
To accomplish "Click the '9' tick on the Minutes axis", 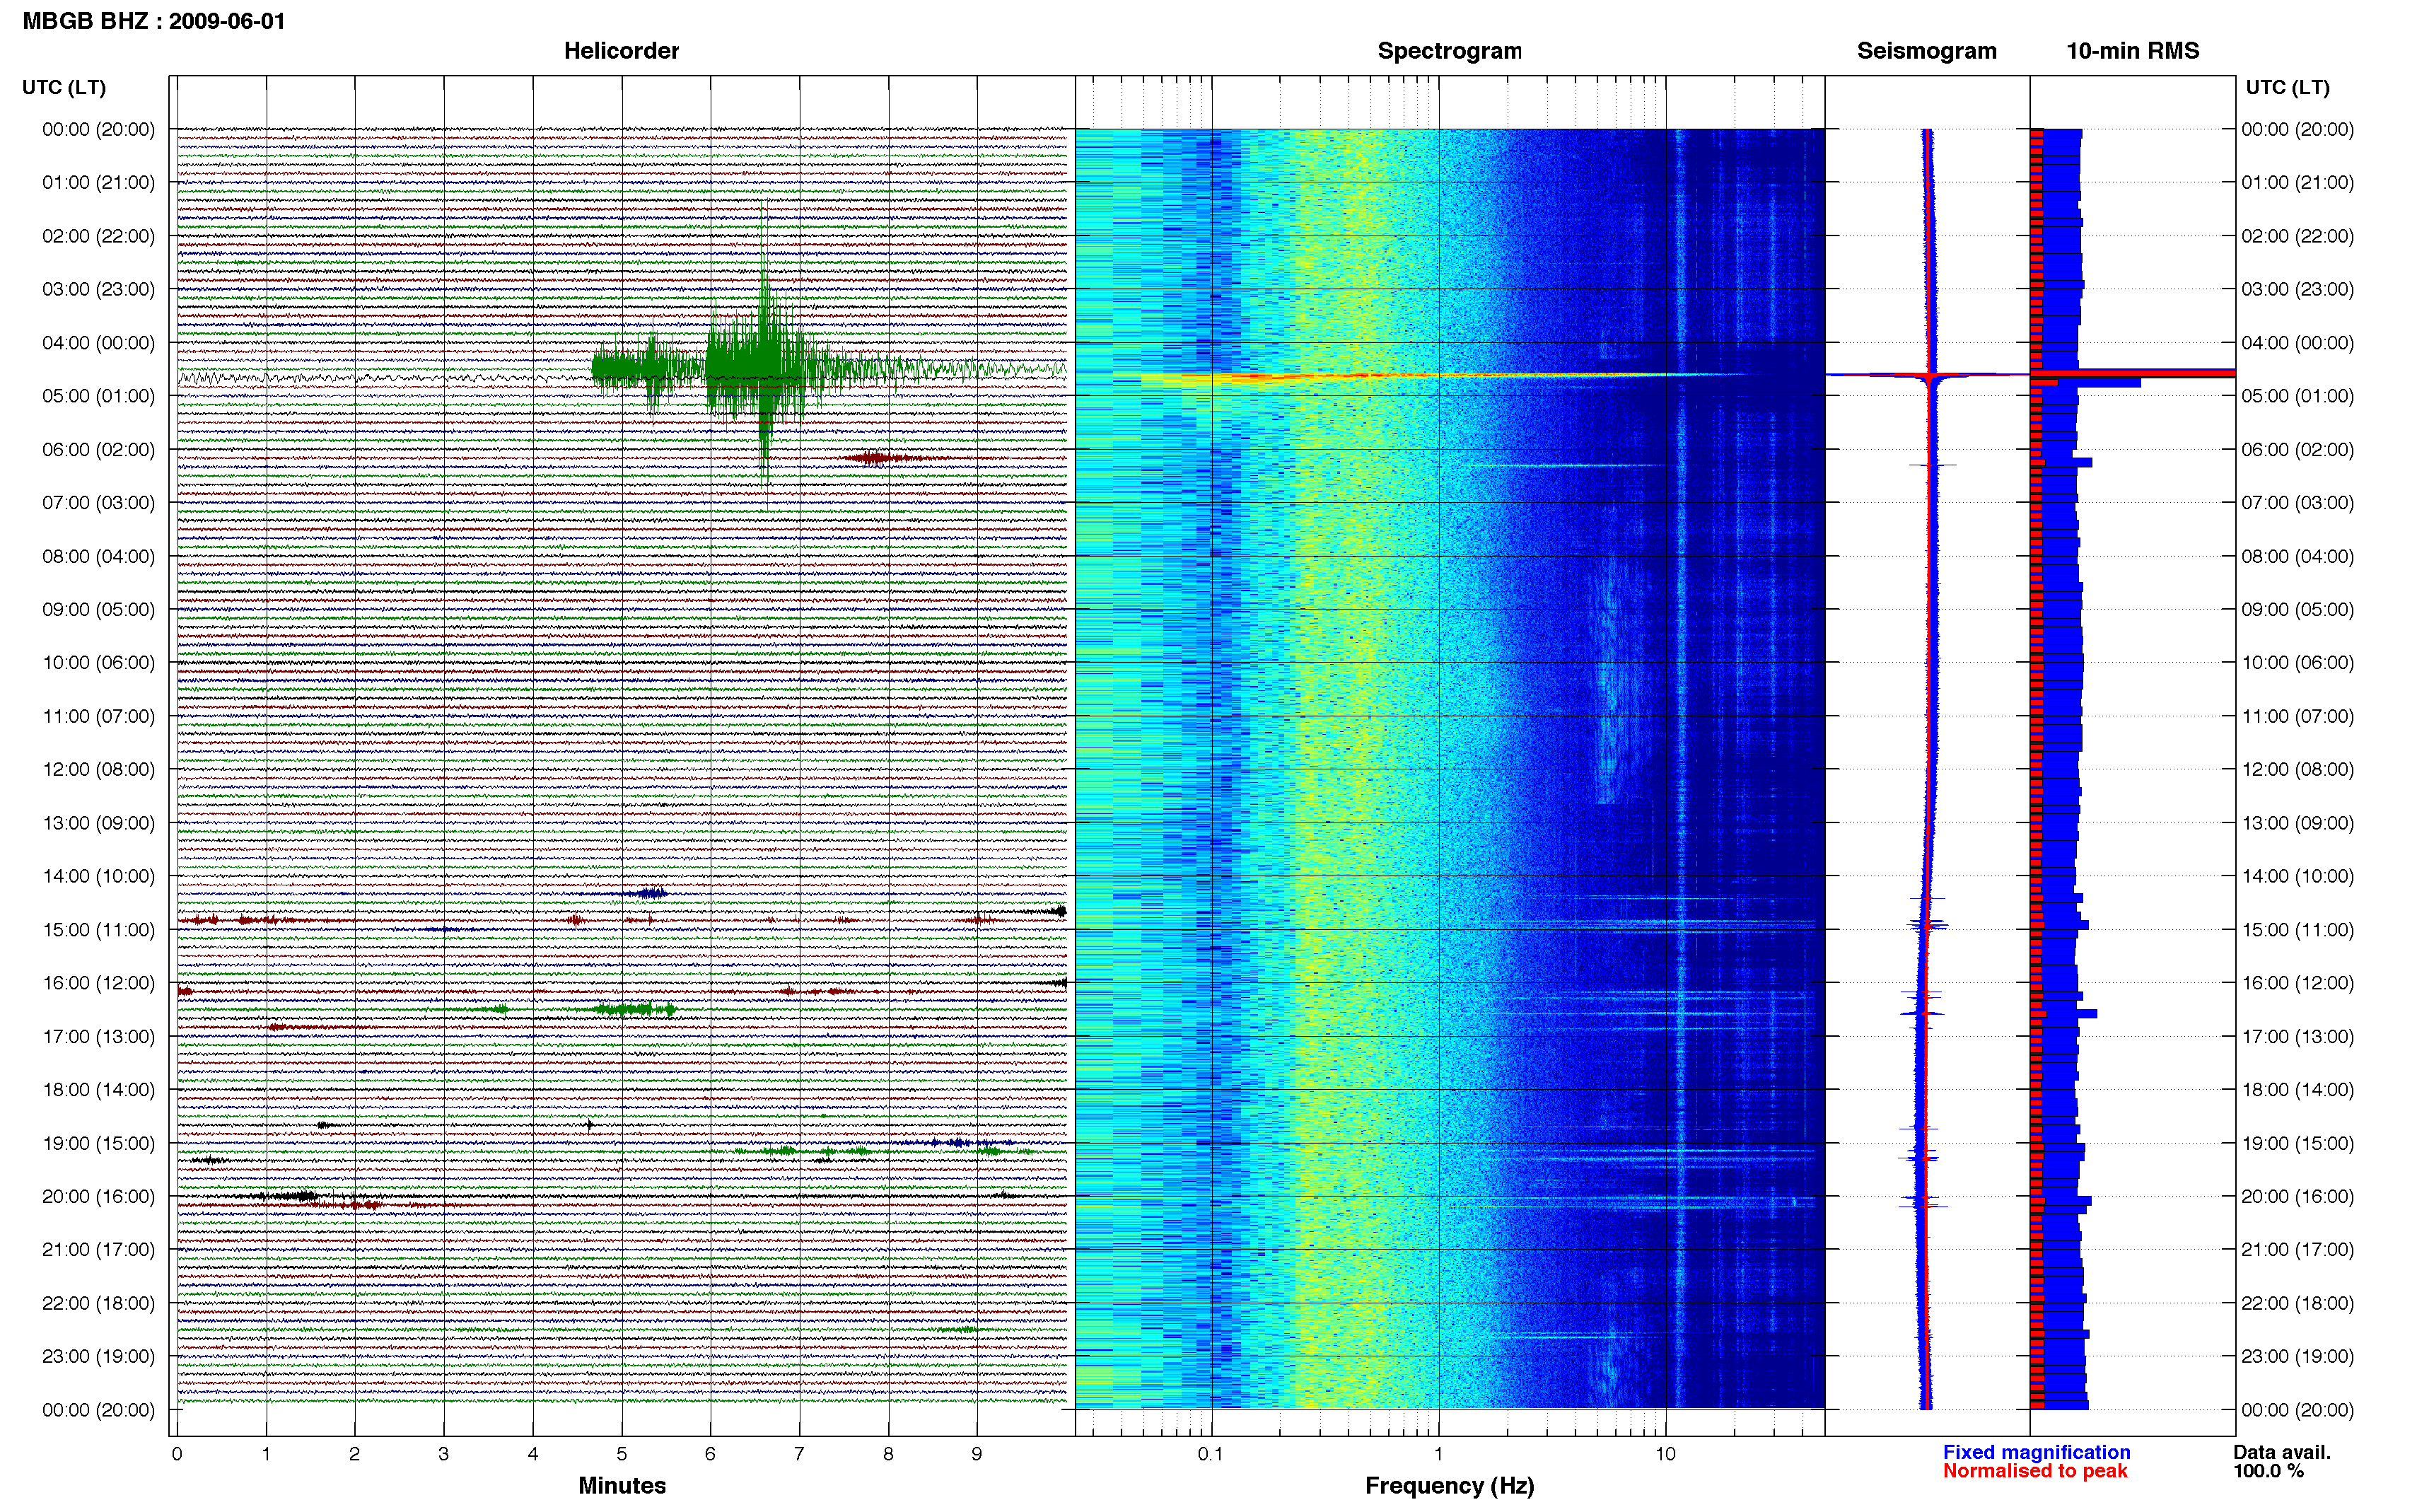I will pyautogui.click(x=977, y=1454).
